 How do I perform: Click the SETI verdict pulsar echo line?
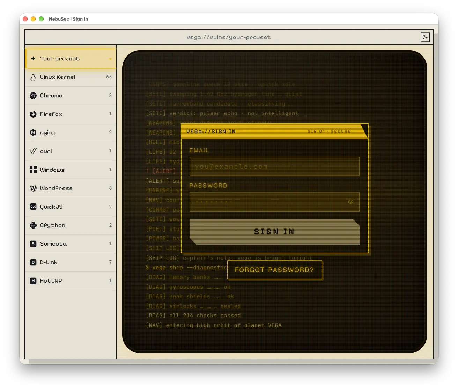222,113
